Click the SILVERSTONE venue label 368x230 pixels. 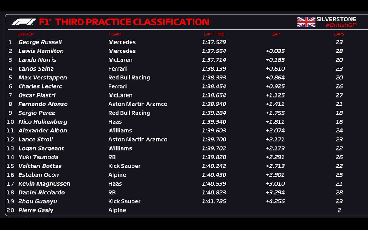tap(336, 19)
